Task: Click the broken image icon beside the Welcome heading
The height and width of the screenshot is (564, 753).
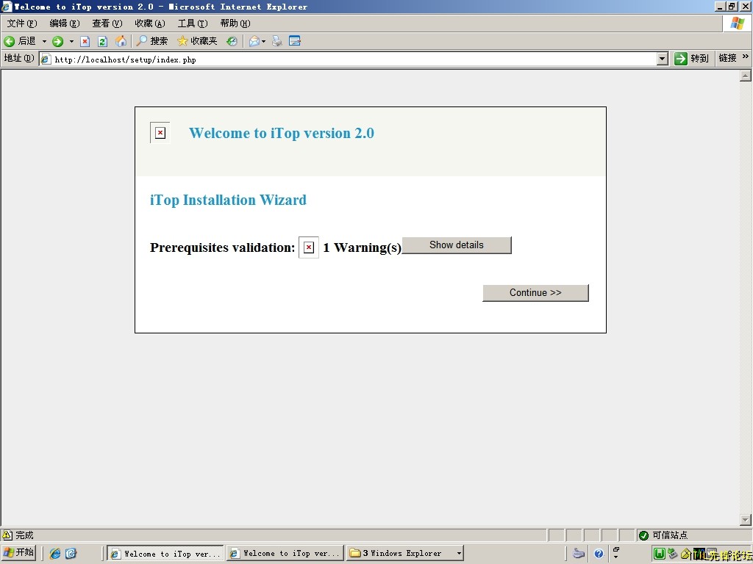Action: click(x=160, y=133)
